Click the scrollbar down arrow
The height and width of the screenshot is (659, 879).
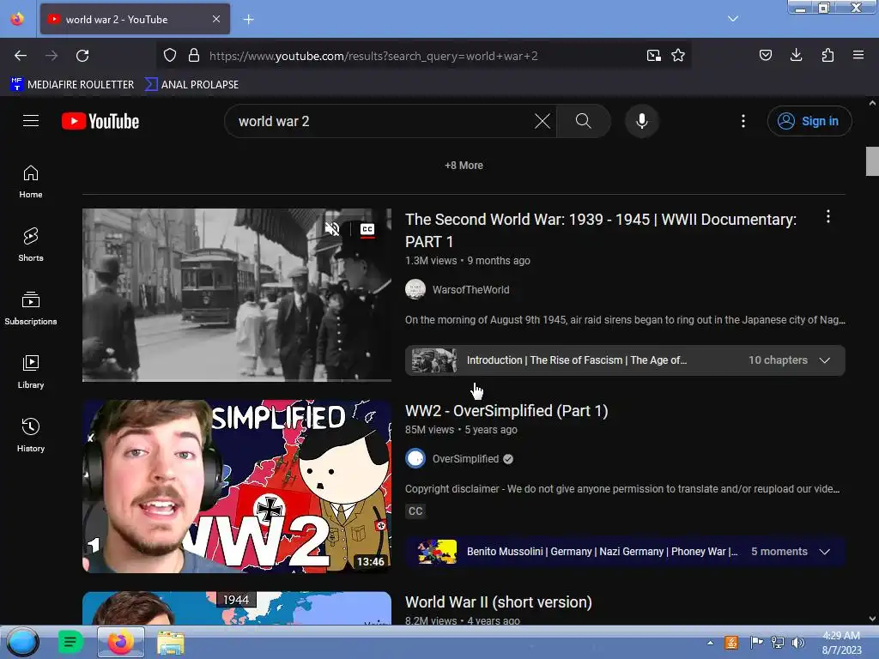point(872,620)
